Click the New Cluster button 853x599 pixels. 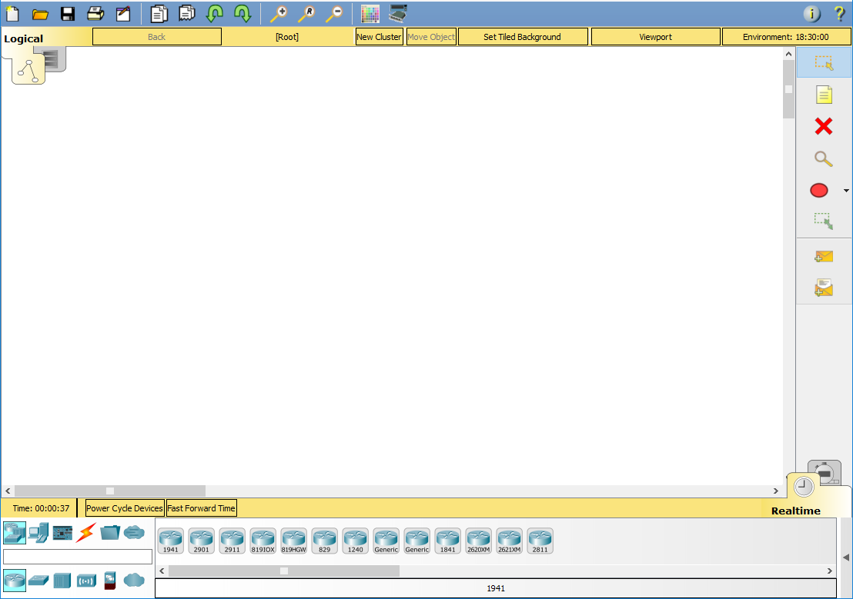380,37
